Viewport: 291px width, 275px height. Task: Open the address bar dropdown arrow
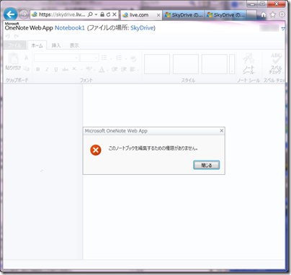click(x=96, y=14)
